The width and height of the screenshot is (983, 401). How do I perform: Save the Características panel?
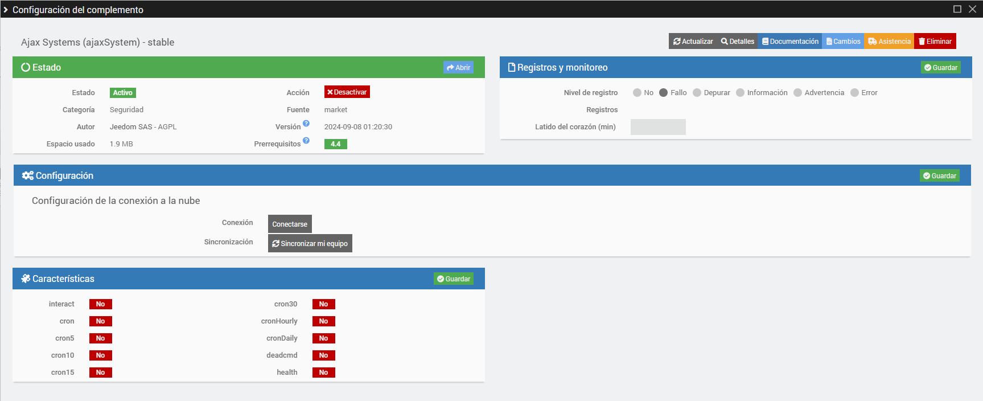tap(453, 279)
